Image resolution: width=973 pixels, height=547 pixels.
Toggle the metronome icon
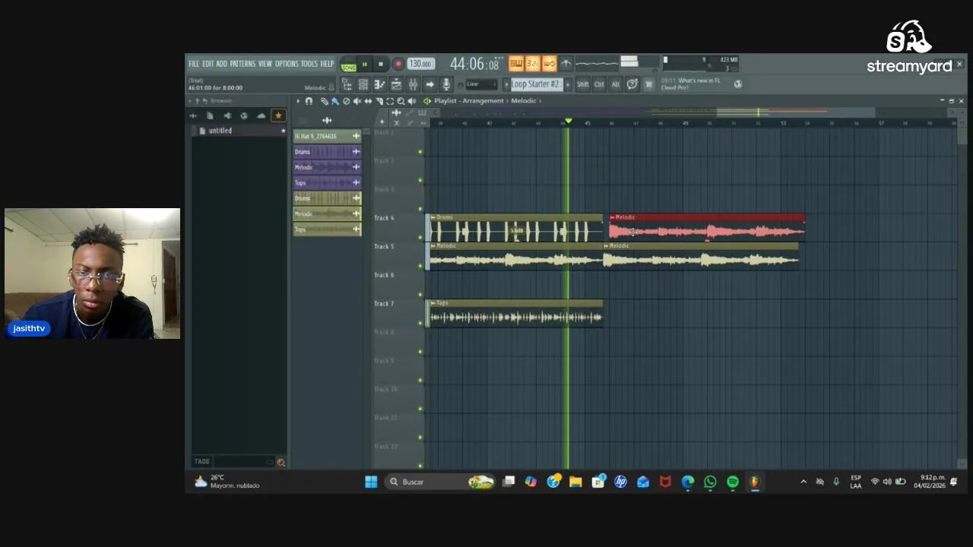566,64
